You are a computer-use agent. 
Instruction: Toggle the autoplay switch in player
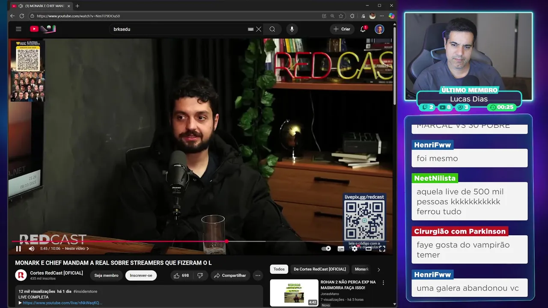326,249
